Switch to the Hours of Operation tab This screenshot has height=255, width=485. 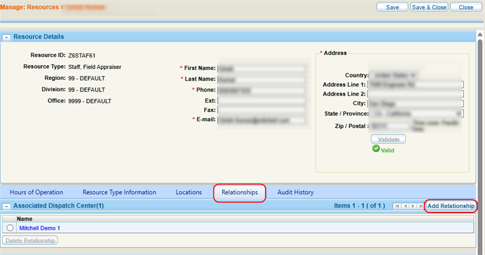(36, 192)
